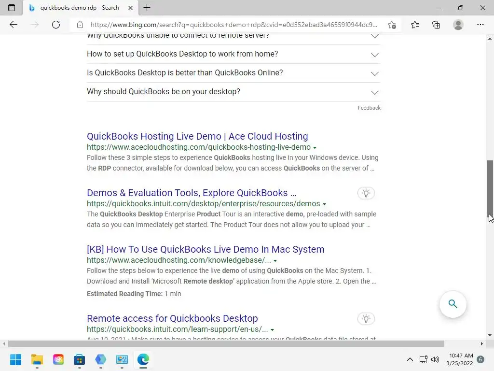Open the blue gem taskbar app

click(x=100, y=359)
